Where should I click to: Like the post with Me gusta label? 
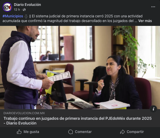click(x=31, y=132)
